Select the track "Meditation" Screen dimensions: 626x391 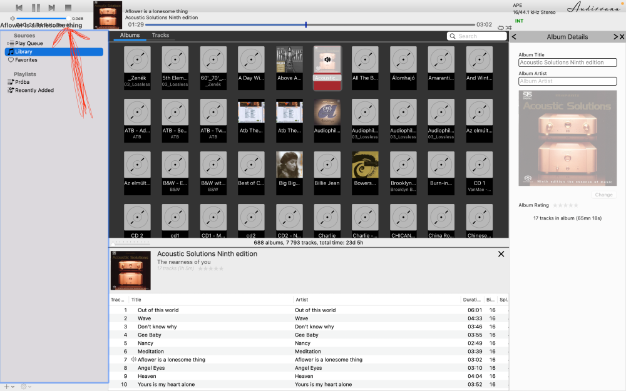pyautogui.click(x=309, y=352)
